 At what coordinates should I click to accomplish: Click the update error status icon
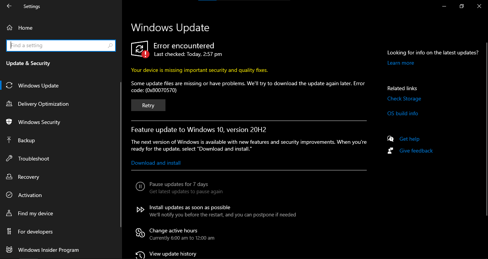pos(140,49)
